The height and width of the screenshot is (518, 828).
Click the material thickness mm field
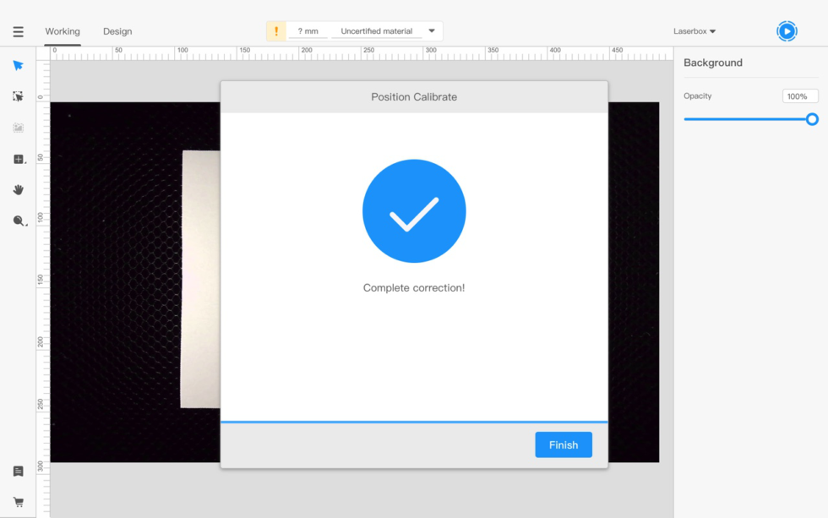(308, 31)
